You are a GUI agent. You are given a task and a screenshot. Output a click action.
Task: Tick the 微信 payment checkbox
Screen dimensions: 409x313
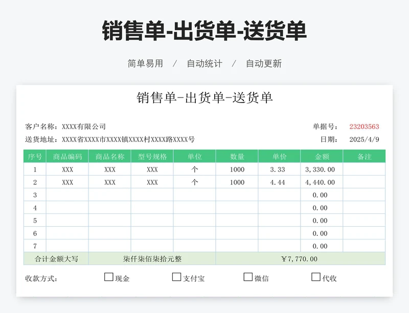(248, 277)
